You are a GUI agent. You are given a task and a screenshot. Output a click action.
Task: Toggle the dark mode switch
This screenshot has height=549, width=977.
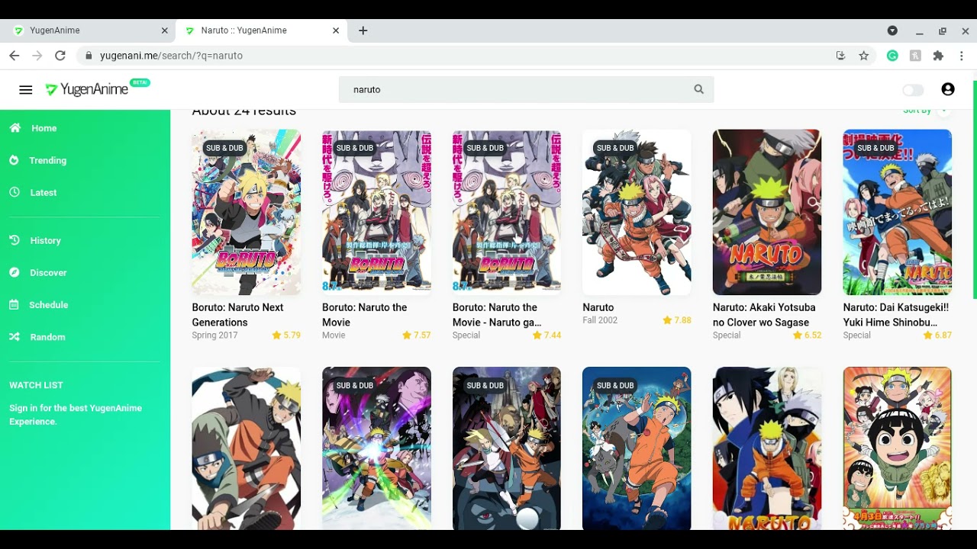click(913, 90)
